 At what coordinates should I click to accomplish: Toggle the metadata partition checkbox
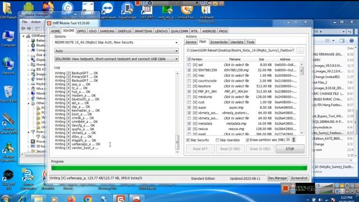(189, 123)
